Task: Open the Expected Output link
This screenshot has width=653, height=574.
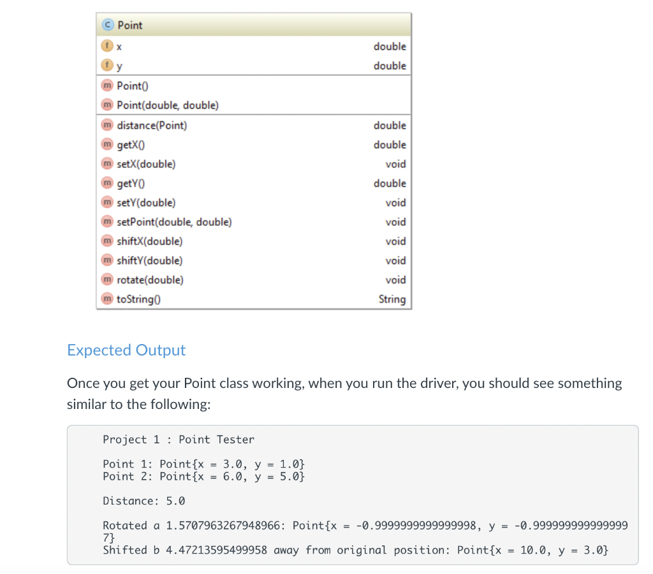Action: 126,350
